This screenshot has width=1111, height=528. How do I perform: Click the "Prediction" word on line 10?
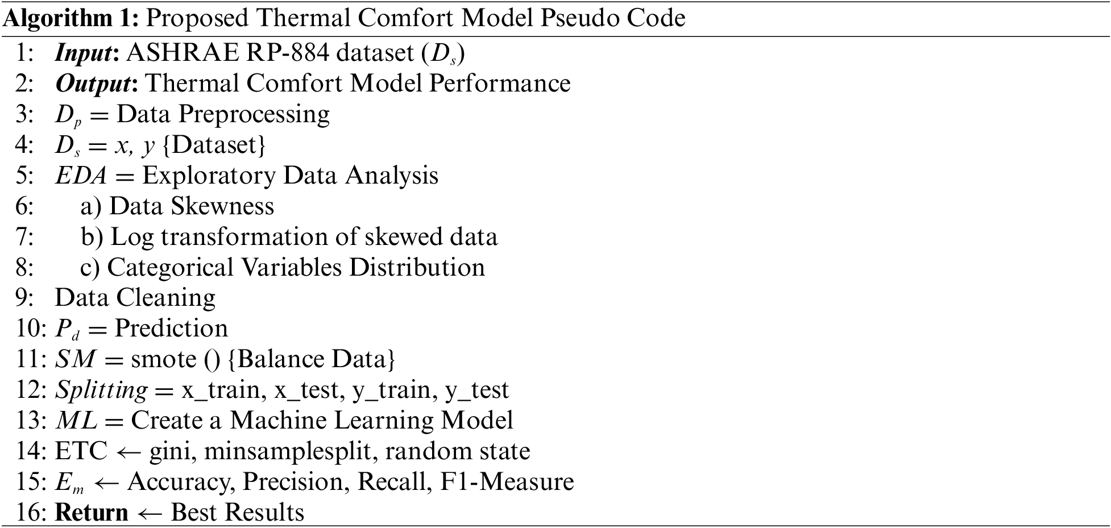pyautogui.click(x=171, y=329)
